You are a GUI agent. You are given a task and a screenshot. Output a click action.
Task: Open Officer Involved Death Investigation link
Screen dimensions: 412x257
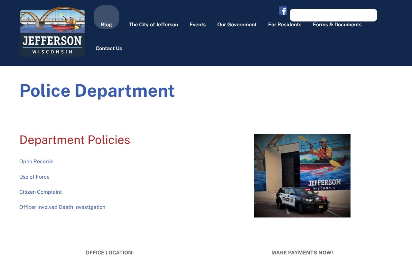click(62, 207)
